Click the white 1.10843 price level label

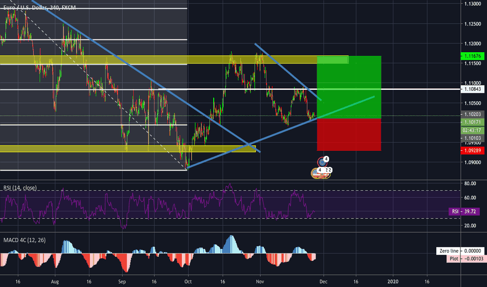pyautogui.click(x=472, y=89)
